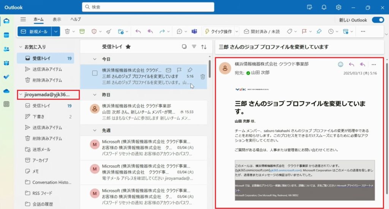Viewport: 389px width, 209px height.
Task: Click the Reply all icon in the ribbon
Action: tap(150, 31)
